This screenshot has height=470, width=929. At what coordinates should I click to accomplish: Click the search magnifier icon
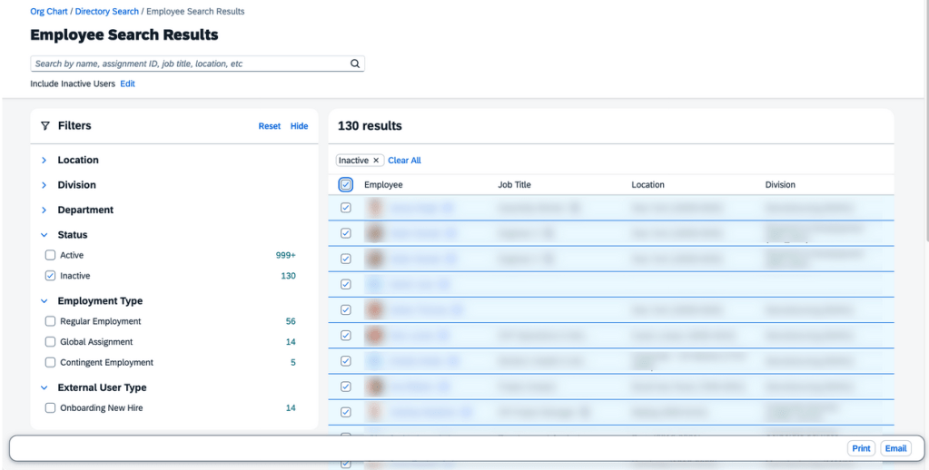pos(355,64)
